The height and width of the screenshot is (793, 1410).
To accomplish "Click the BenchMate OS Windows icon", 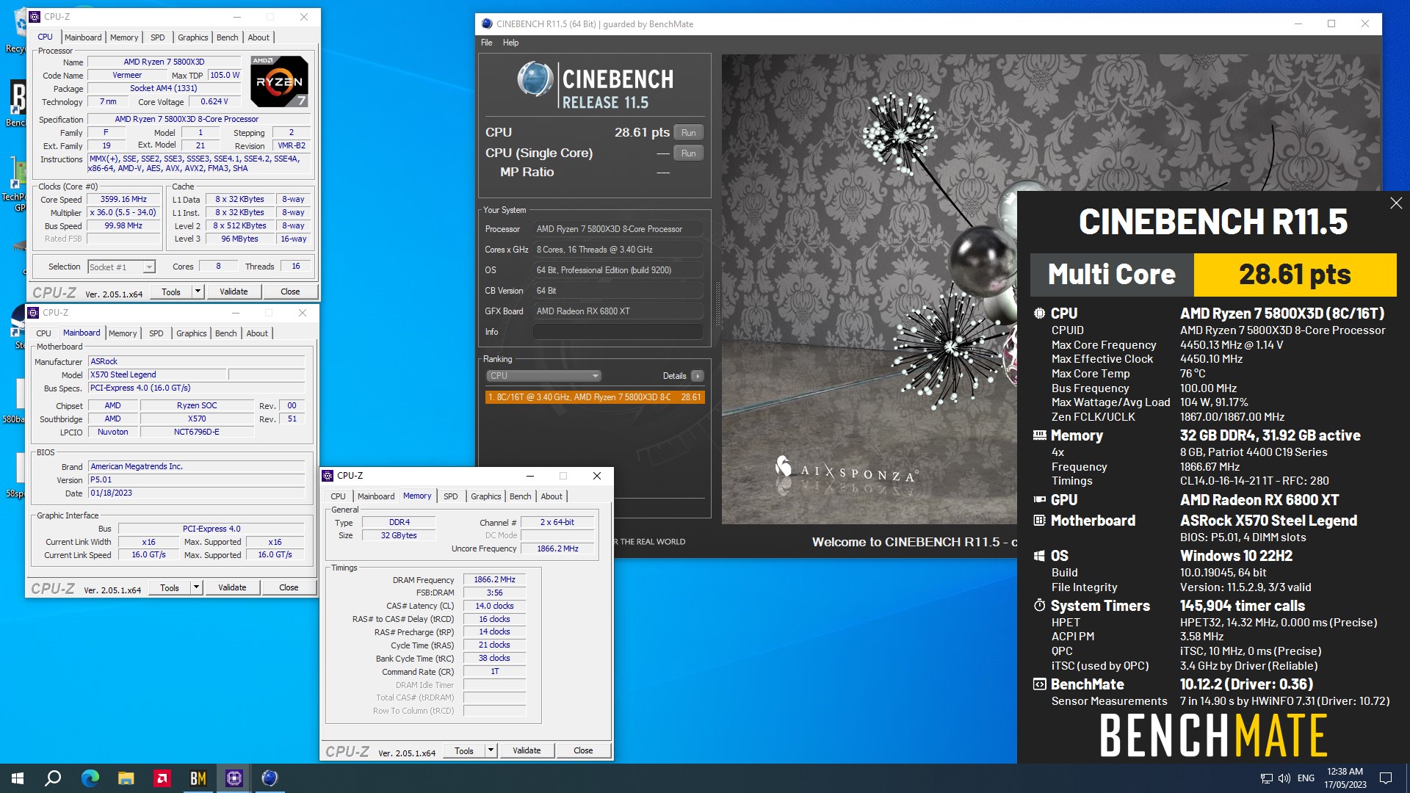I will [x=1039, y=556].
